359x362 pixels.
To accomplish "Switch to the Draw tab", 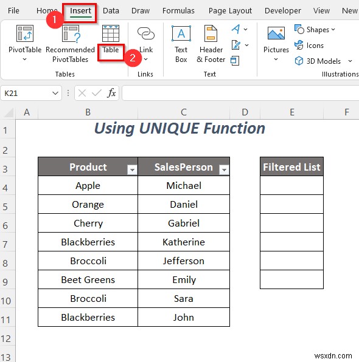I will (141, 10).
